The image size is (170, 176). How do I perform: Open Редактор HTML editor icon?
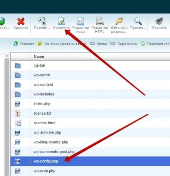click(x=100, y=21)
